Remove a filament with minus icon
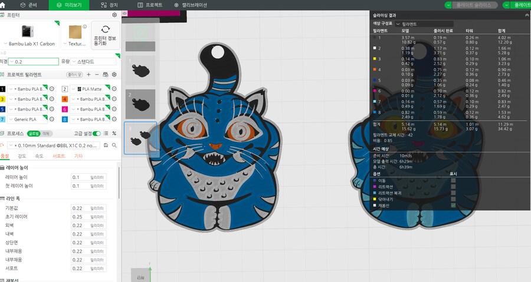 (97, 75)
